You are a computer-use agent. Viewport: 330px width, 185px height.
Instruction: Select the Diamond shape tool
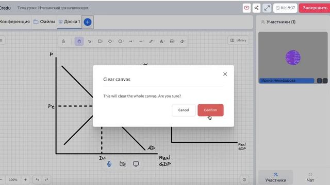110,41
